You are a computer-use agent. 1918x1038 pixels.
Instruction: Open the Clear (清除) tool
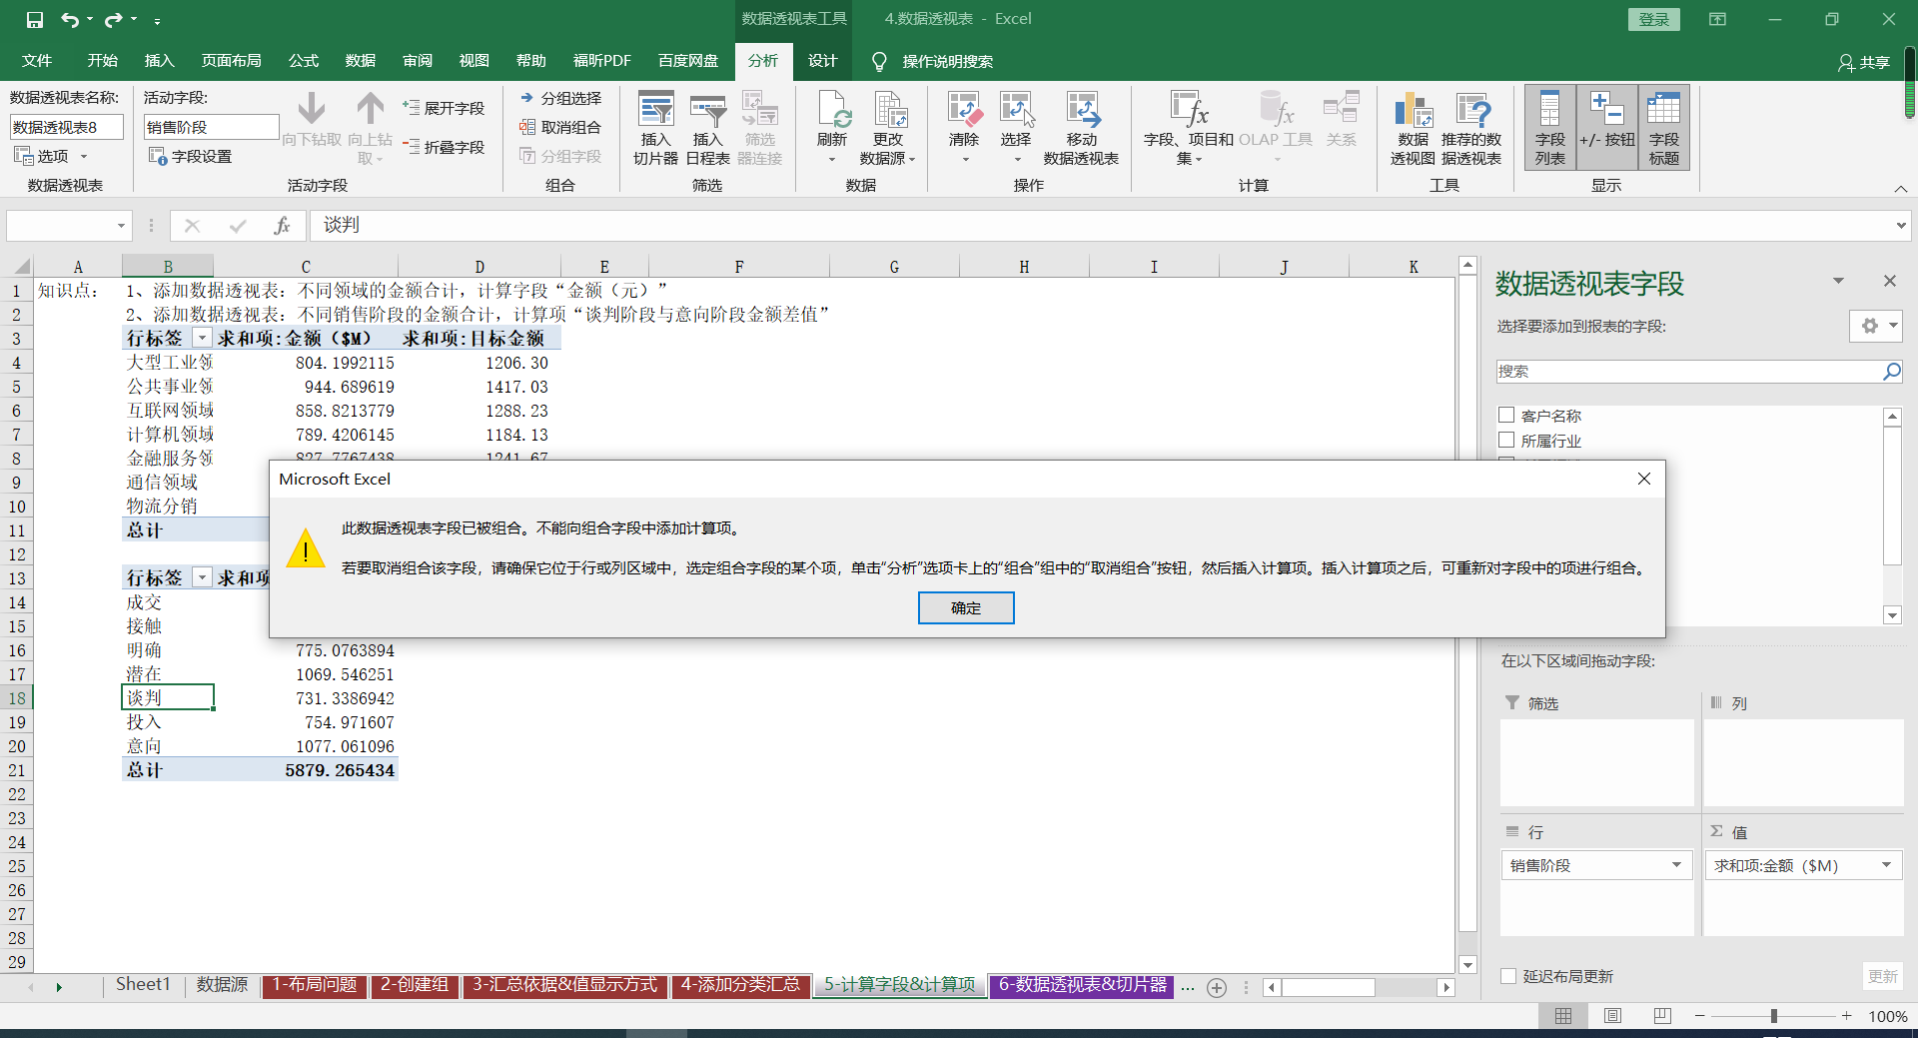point(964,129)
